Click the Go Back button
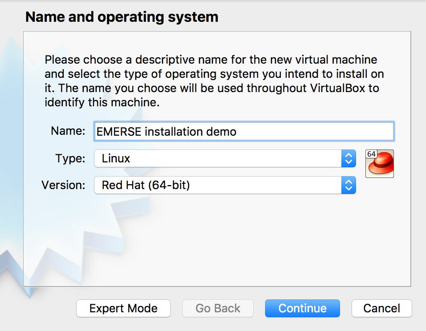Screen dimensions: 426x331 pos(218,308)
